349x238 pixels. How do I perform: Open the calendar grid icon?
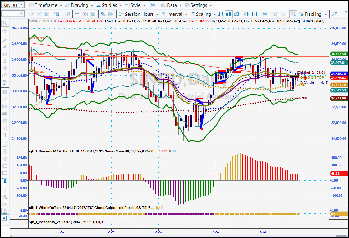47,14
